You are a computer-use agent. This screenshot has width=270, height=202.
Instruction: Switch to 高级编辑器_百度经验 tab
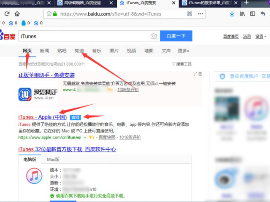(83, 3)
